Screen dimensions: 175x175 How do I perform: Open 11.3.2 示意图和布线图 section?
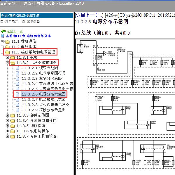(x=36, y=63)
